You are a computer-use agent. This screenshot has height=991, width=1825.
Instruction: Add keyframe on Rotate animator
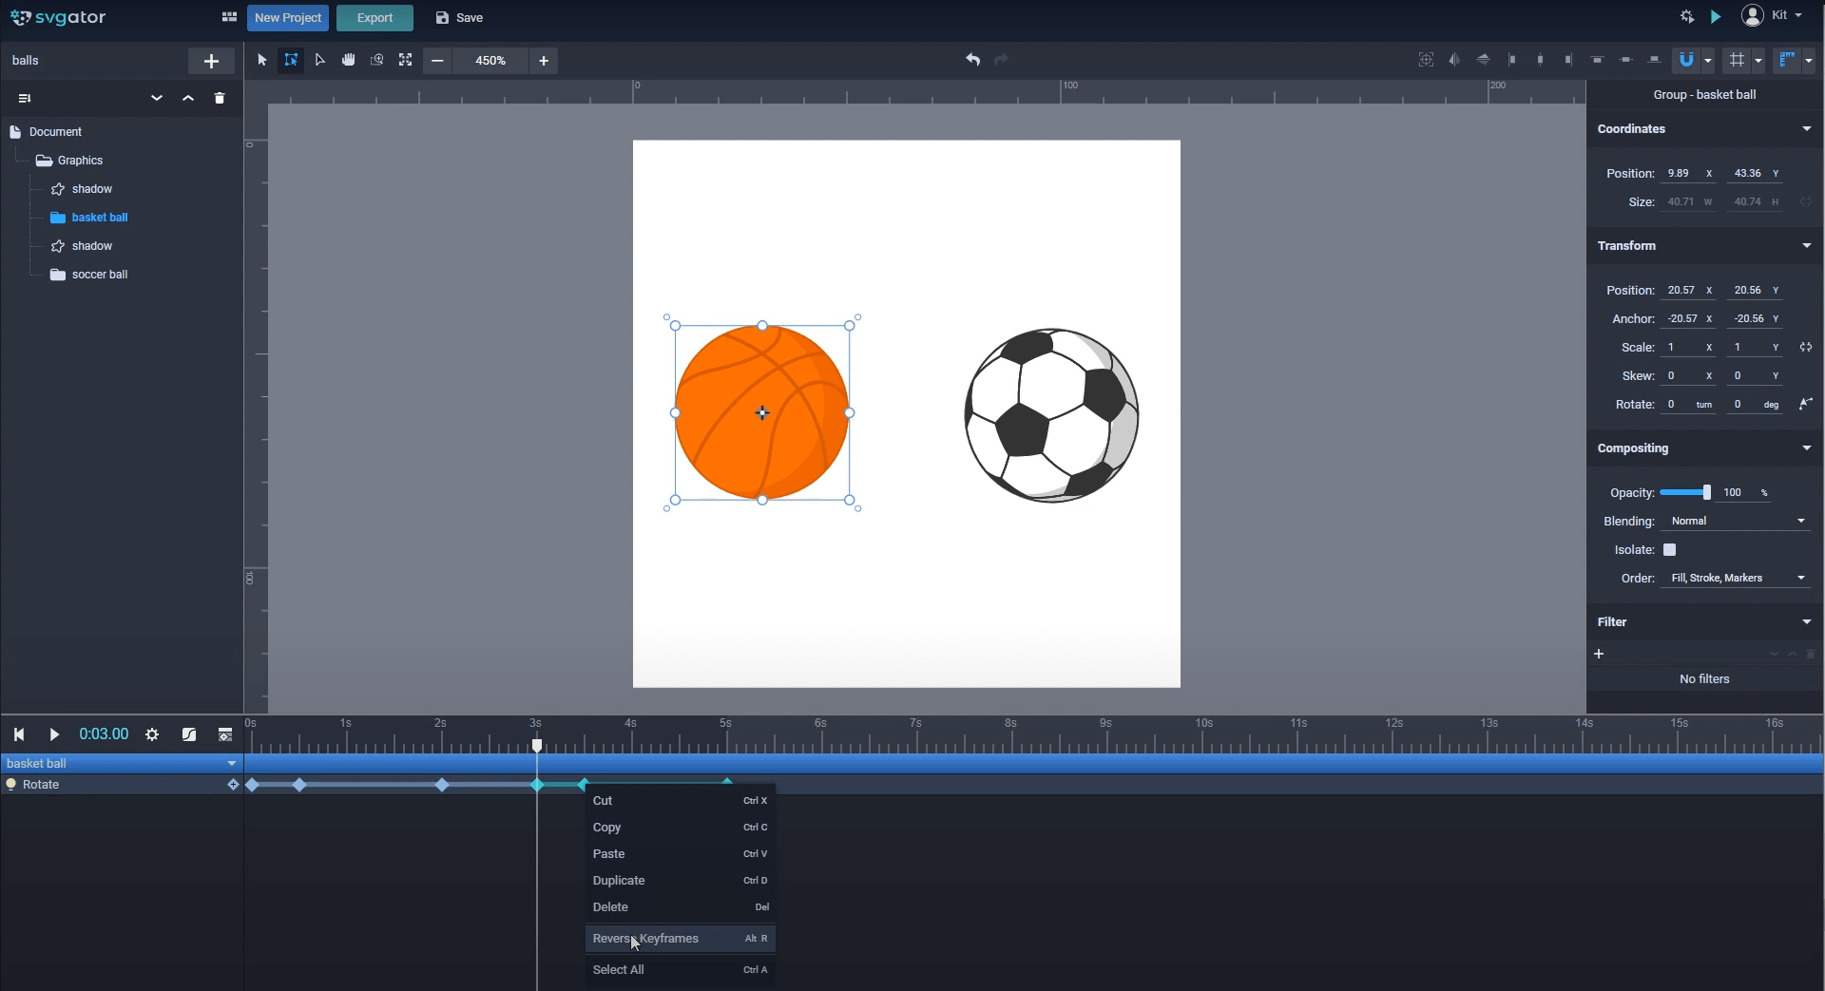(232, 785)
